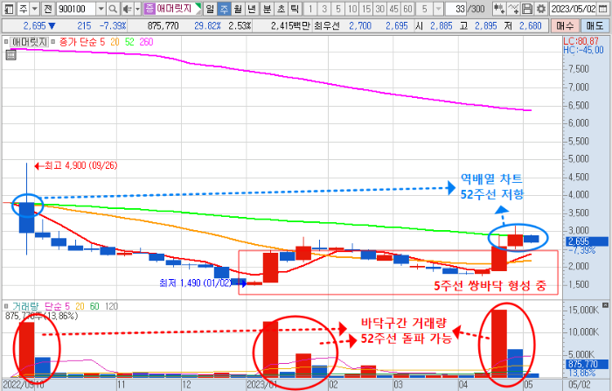
Task: Click the orange 20 moving-average legend
Action: pos(115,42)
